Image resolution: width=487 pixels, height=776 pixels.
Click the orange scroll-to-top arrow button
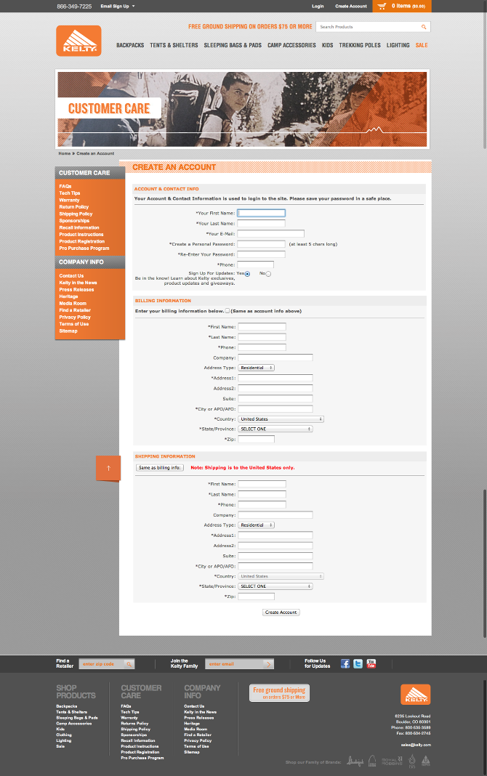[108, 468]
